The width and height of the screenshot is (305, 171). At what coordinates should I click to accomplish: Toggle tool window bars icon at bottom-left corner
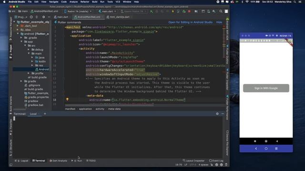(x=11, y=165)
